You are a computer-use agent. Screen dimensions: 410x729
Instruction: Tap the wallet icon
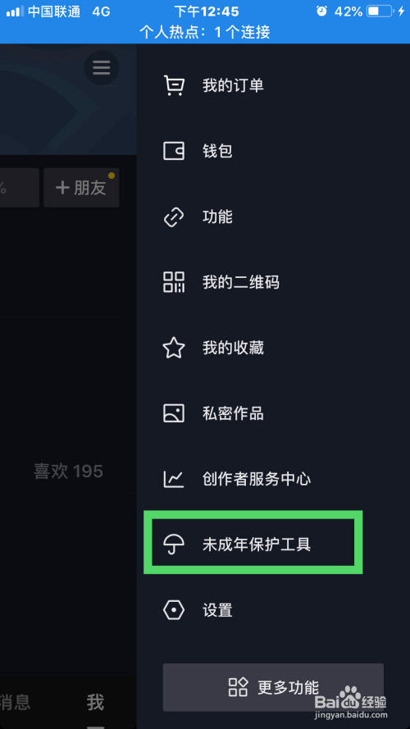tap(174, 151)
